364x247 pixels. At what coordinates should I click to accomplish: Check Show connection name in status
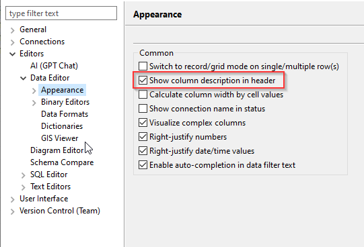(x=143, y=109)
